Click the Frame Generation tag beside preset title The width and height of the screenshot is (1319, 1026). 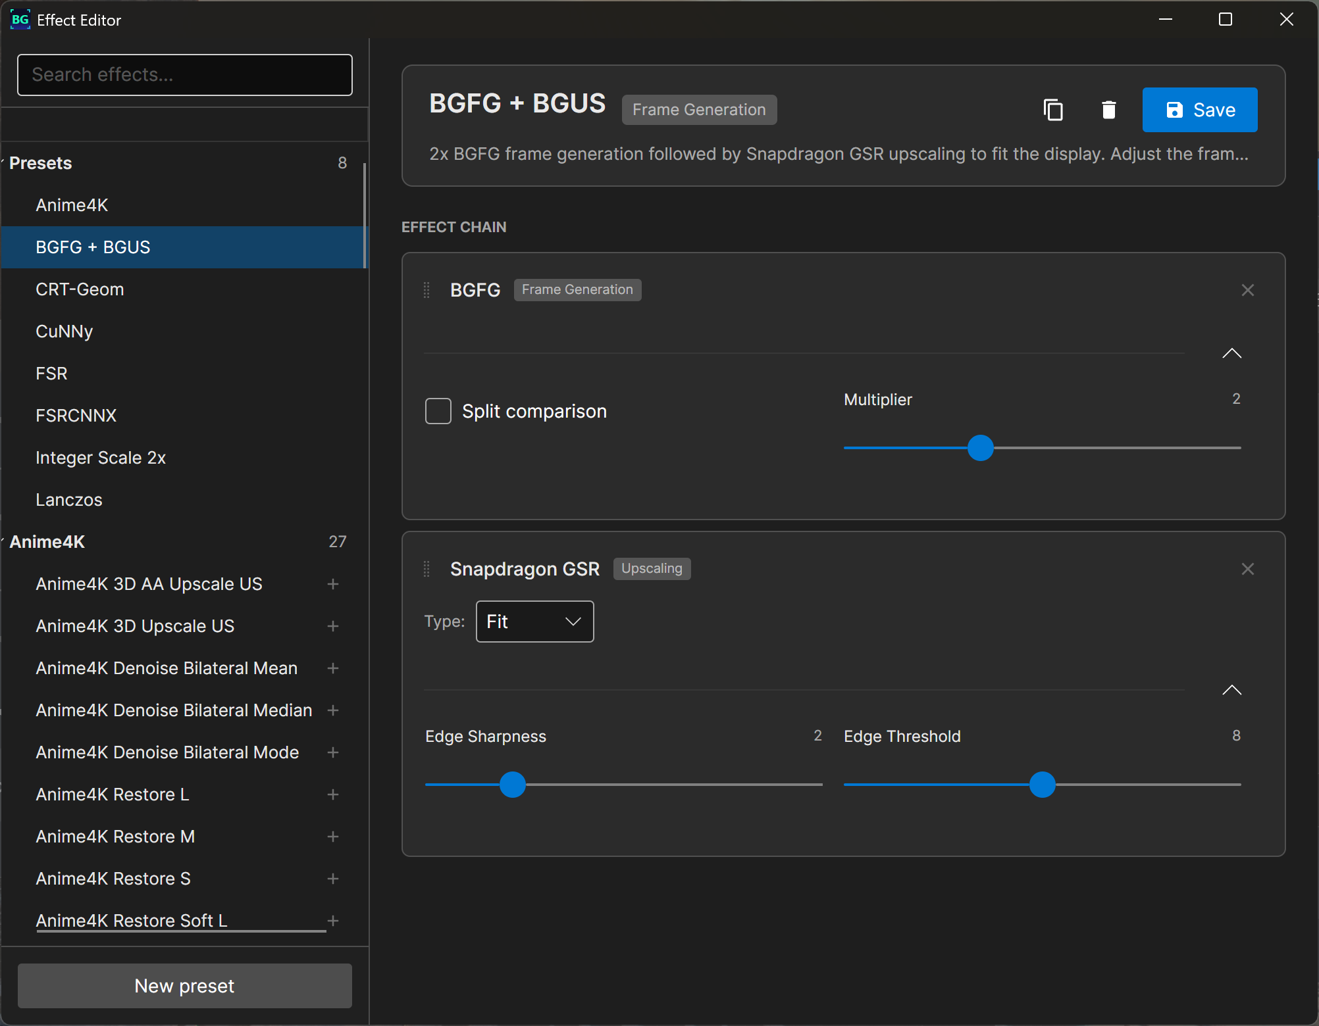point(699,110)
